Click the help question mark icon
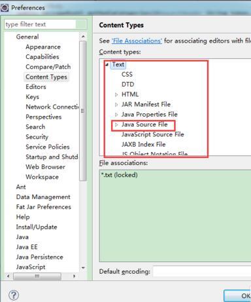The width and height of the screenshot is (251, 302). pyautogui.click(x=14, y=295)
